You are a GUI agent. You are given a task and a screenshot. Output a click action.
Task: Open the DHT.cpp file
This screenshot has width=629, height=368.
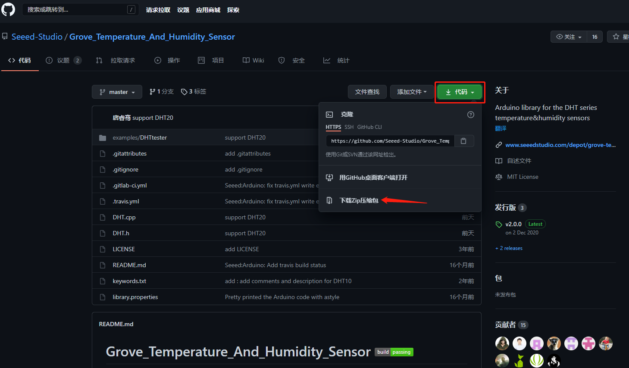pyautogui.click(x=124, y=218)
